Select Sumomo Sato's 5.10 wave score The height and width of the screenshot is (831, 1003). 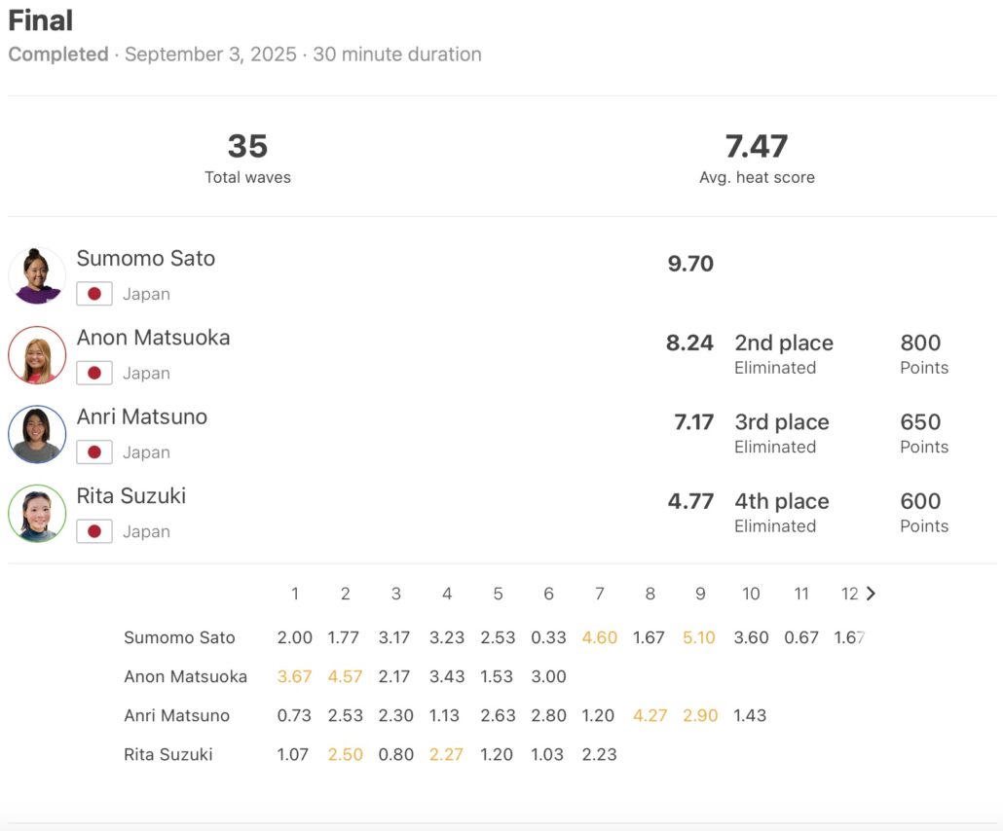point(699,638)
